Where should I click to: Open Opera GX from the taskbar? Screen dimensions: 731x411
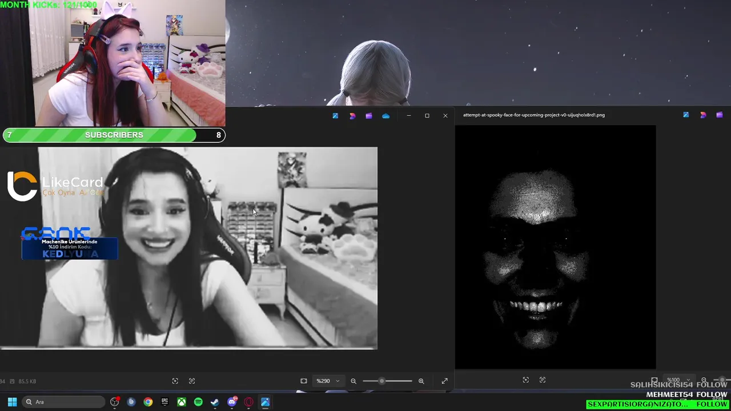248,402
